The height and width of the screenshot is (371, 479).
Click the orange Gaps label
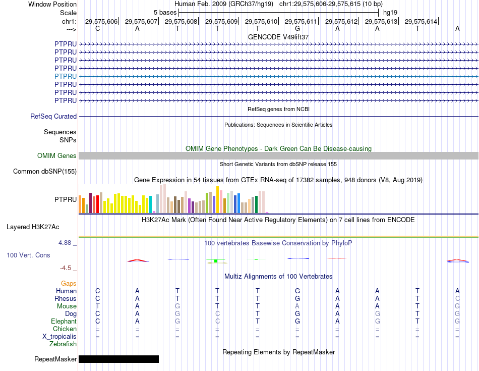point(69,284)
